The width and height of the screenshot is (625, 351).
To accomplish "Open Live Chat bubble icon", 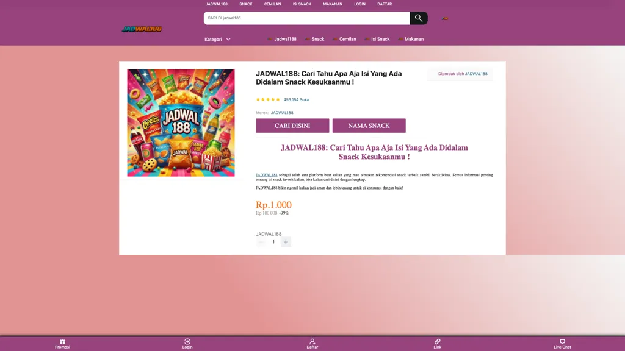I will coord(562,341).
